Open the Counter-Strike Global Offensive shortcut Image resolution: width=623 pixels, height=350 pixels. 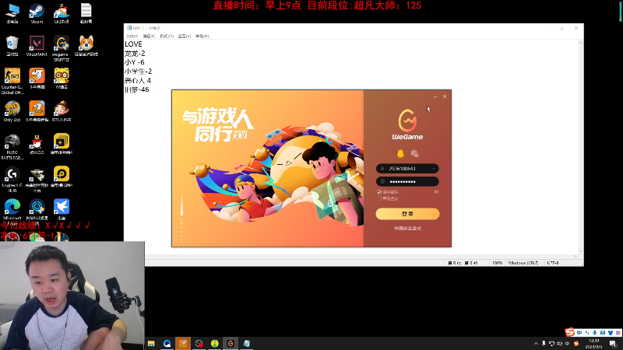pos(12,81)
